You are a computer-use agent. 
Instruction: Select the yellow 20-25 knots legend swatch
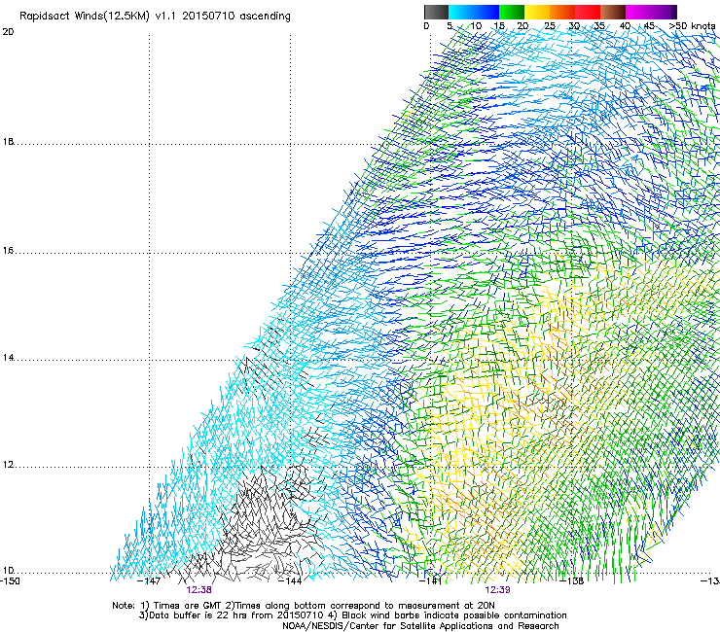536,12
